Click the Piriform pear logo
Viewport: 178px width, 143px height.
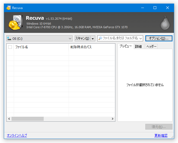[x=165, y=23]
